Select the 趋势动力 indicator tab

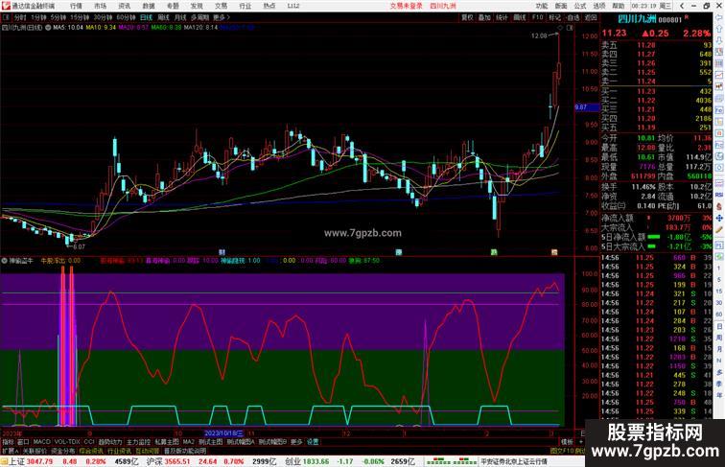point(110,442)
